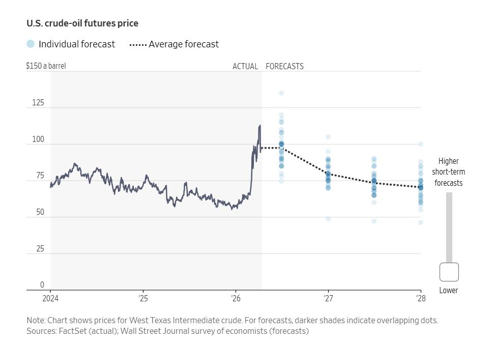
Task: Click the bottom forecast dot at '28
Action: coord(421,222)
